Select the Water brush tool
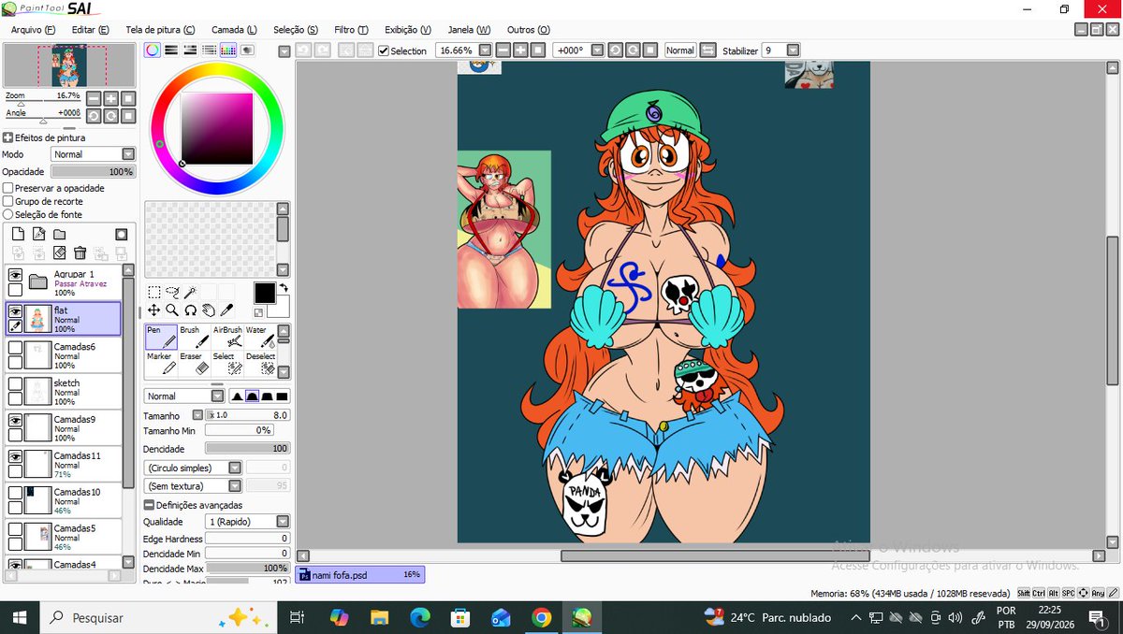 pyautogui.click(x=259, y=337)
